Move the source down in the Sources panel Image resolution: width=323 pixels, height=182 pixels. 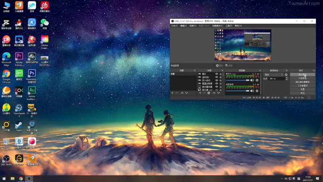coord(218,93)
